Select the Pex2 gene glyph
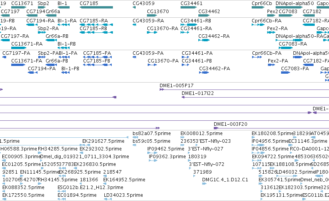Screen dimensions: 329x201 [x=271, y=15]
